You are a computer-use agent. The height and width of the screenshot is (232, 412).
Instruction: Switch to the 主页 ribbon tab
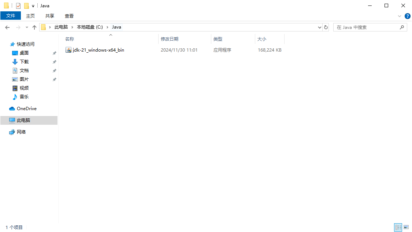(x=30, y=16)
